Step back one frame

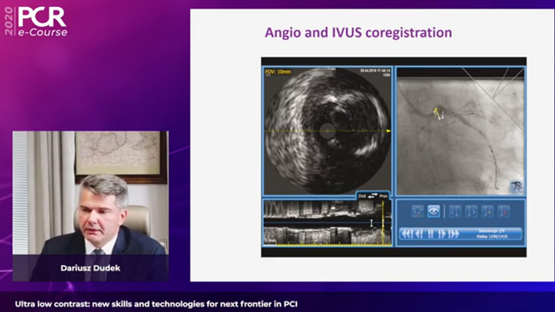[419, 234]
